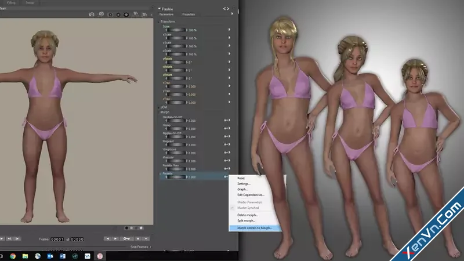Click the black color dot below the preview
The image size is (464, 261).
(x=126, y=228)
